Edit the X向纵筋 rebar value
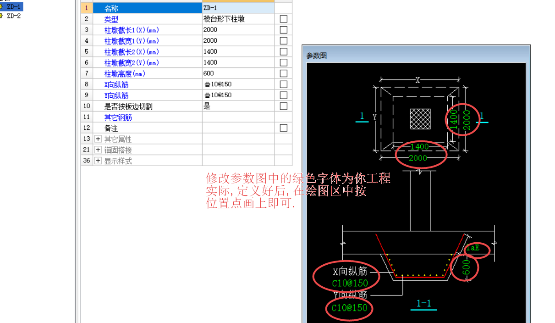The height and width of the screenshot is (323, 555). [x=238, y=84]
